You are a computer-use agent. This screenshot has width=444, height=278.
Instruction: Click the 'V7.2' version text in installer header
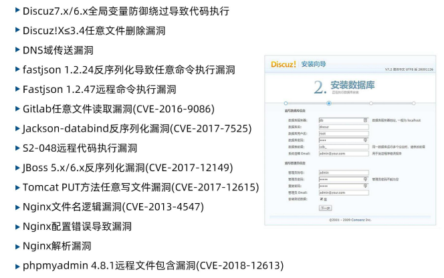[x=388, y=69]
